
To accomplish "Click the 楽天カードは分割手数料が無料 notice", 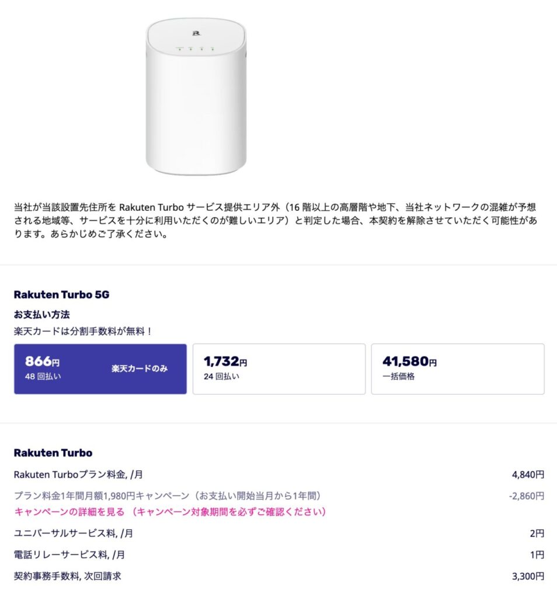I will point(83,331).
